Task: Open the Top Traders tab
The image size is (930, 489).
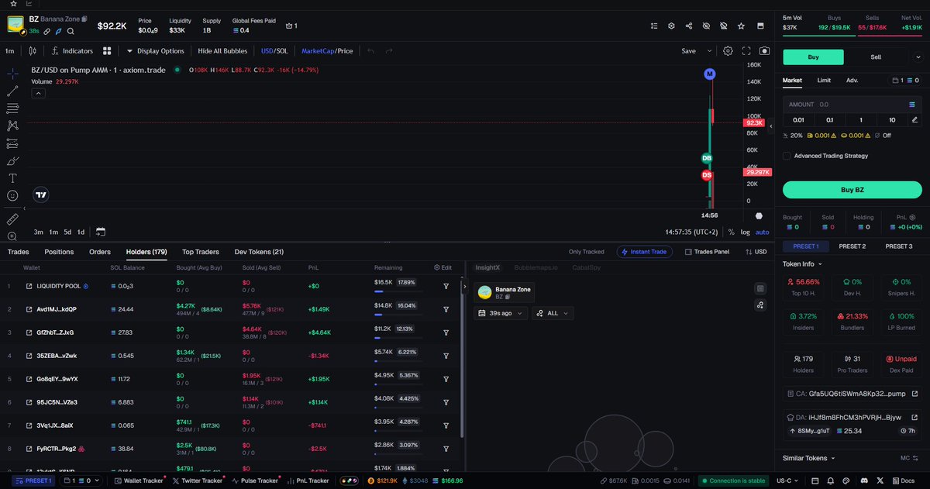Action: point(201,252)
